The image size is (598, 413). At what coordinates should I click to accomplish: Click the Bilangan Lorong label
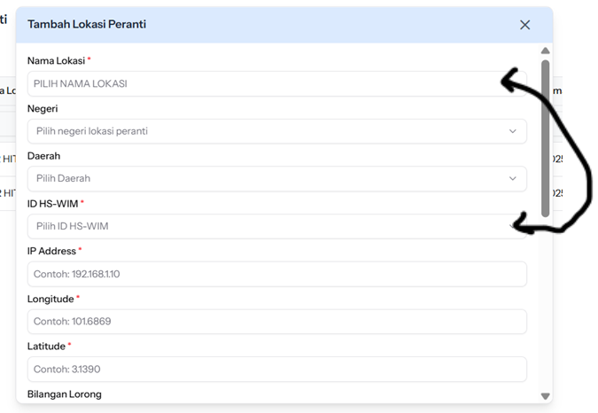(65, 394)
